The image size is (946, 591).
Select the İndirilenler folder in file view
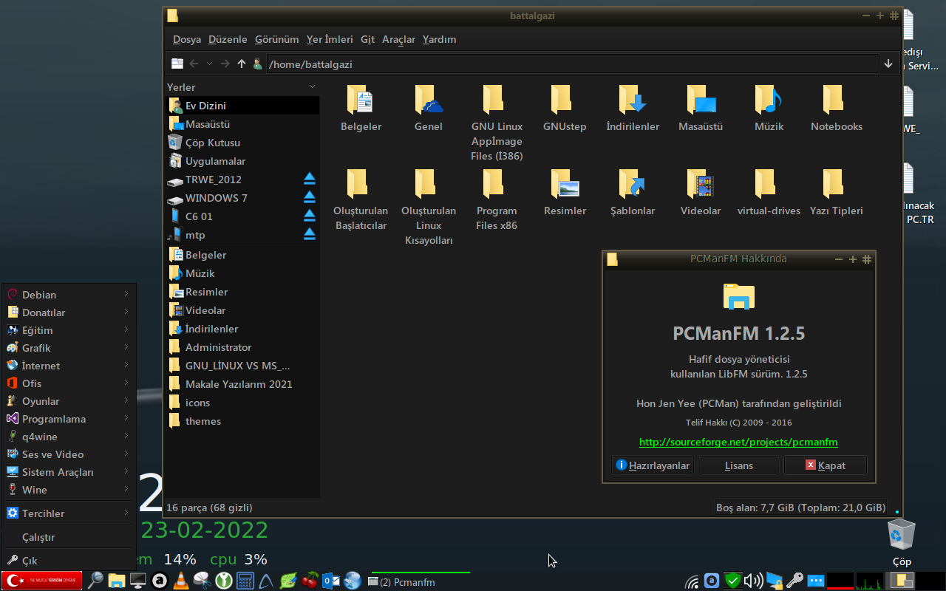click(633, 99)
